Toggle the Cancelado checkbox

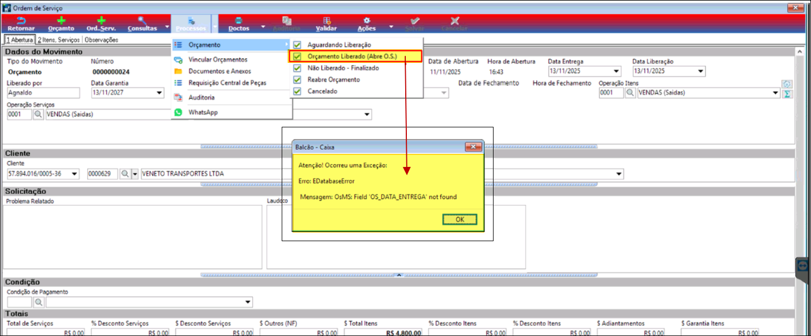[297, 91]
